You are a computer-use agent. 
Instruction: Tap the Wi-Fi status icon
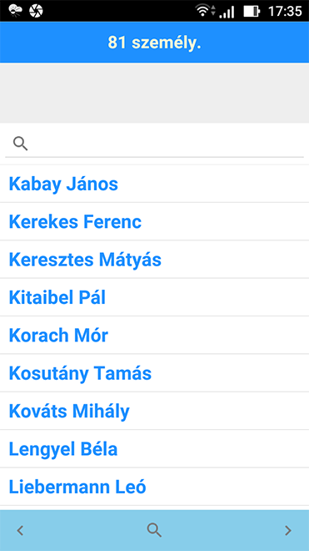(202, 11)
